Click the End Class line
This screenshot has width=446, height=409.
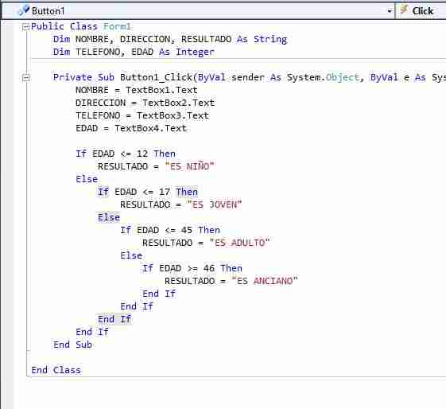tap(56, 370)
